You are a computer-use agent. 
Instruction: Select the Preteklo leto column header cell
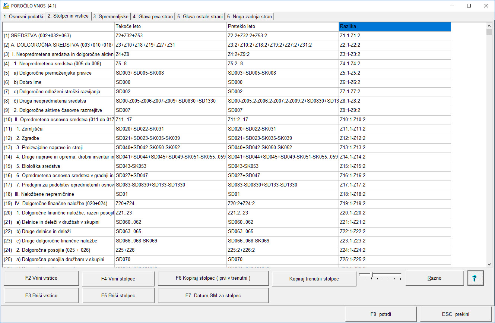(x=283, y=26)
